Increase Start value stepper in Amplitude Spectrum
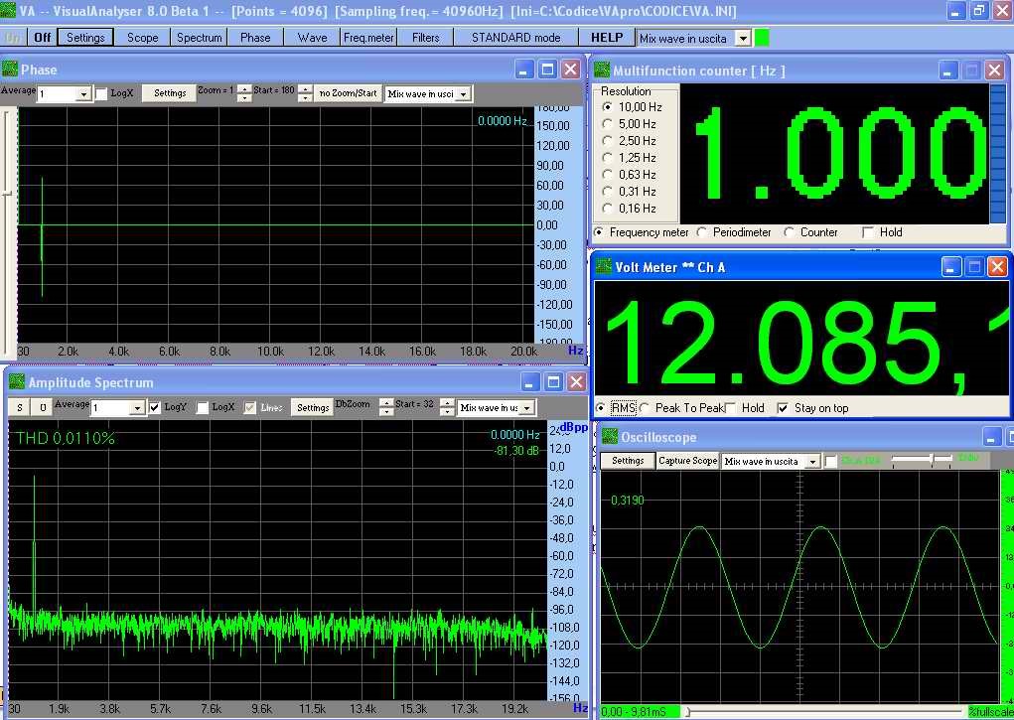This screenshot has width=1014, height=720. 448,401
